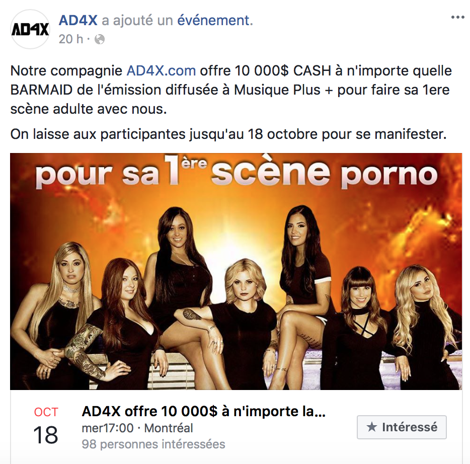Click the 98 personnes intéressées count
Viewport: 470px width, 464px height.
click(x=153, y=444)
